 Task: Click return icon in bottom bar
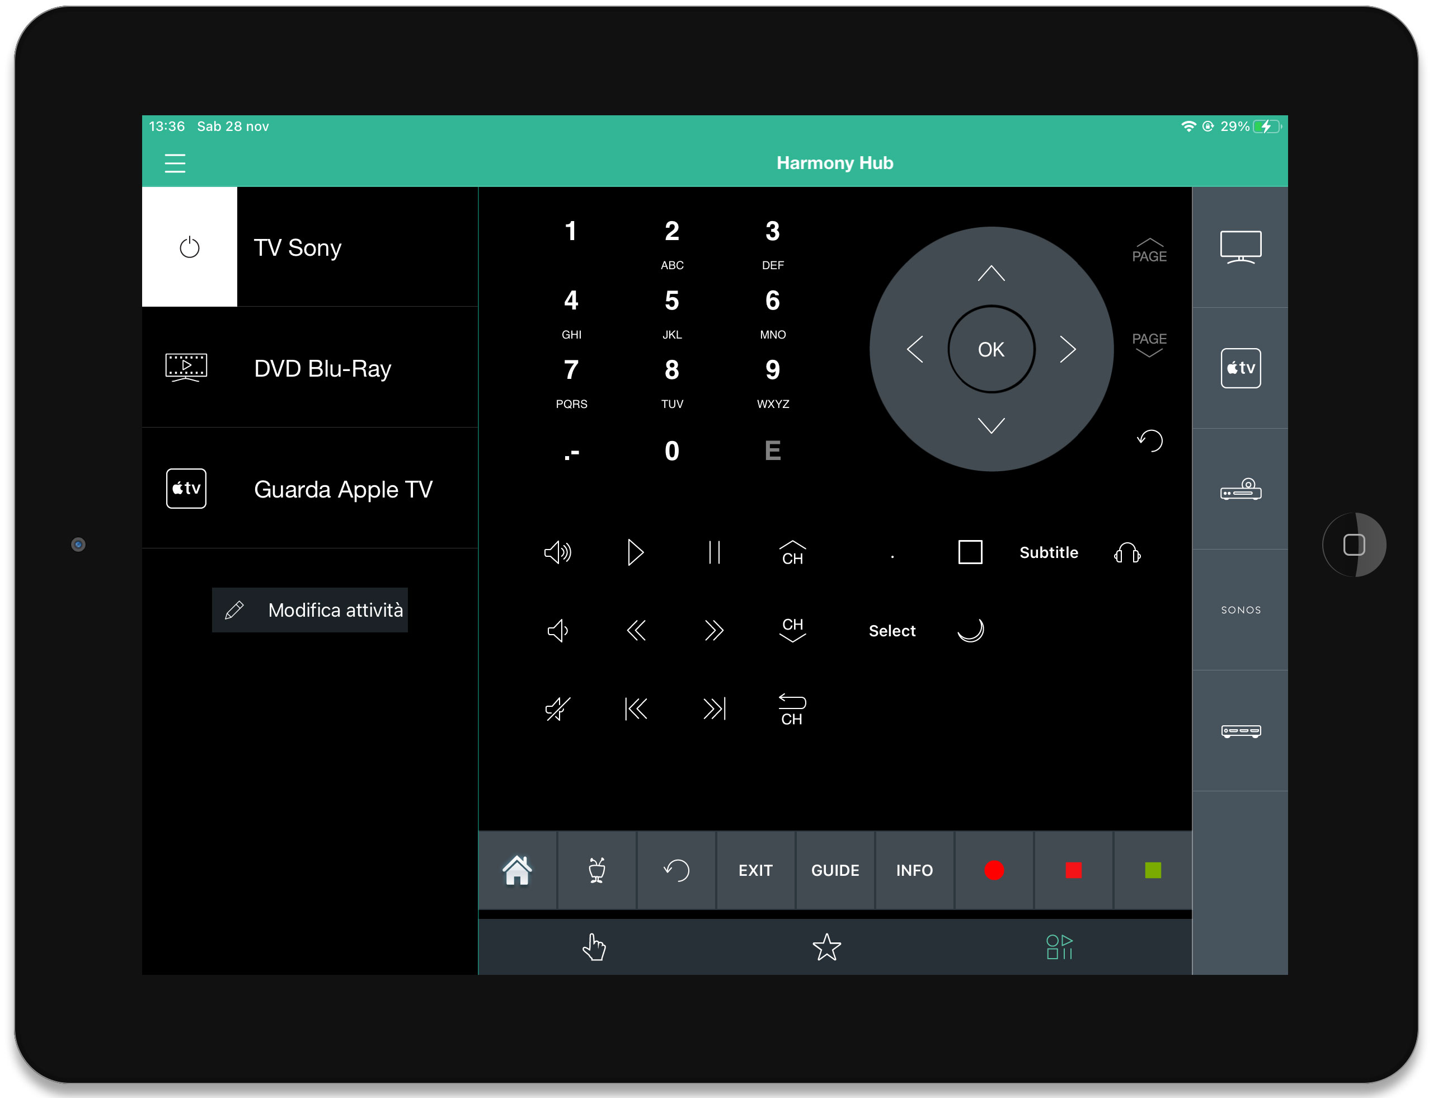[x=676, y=871]
